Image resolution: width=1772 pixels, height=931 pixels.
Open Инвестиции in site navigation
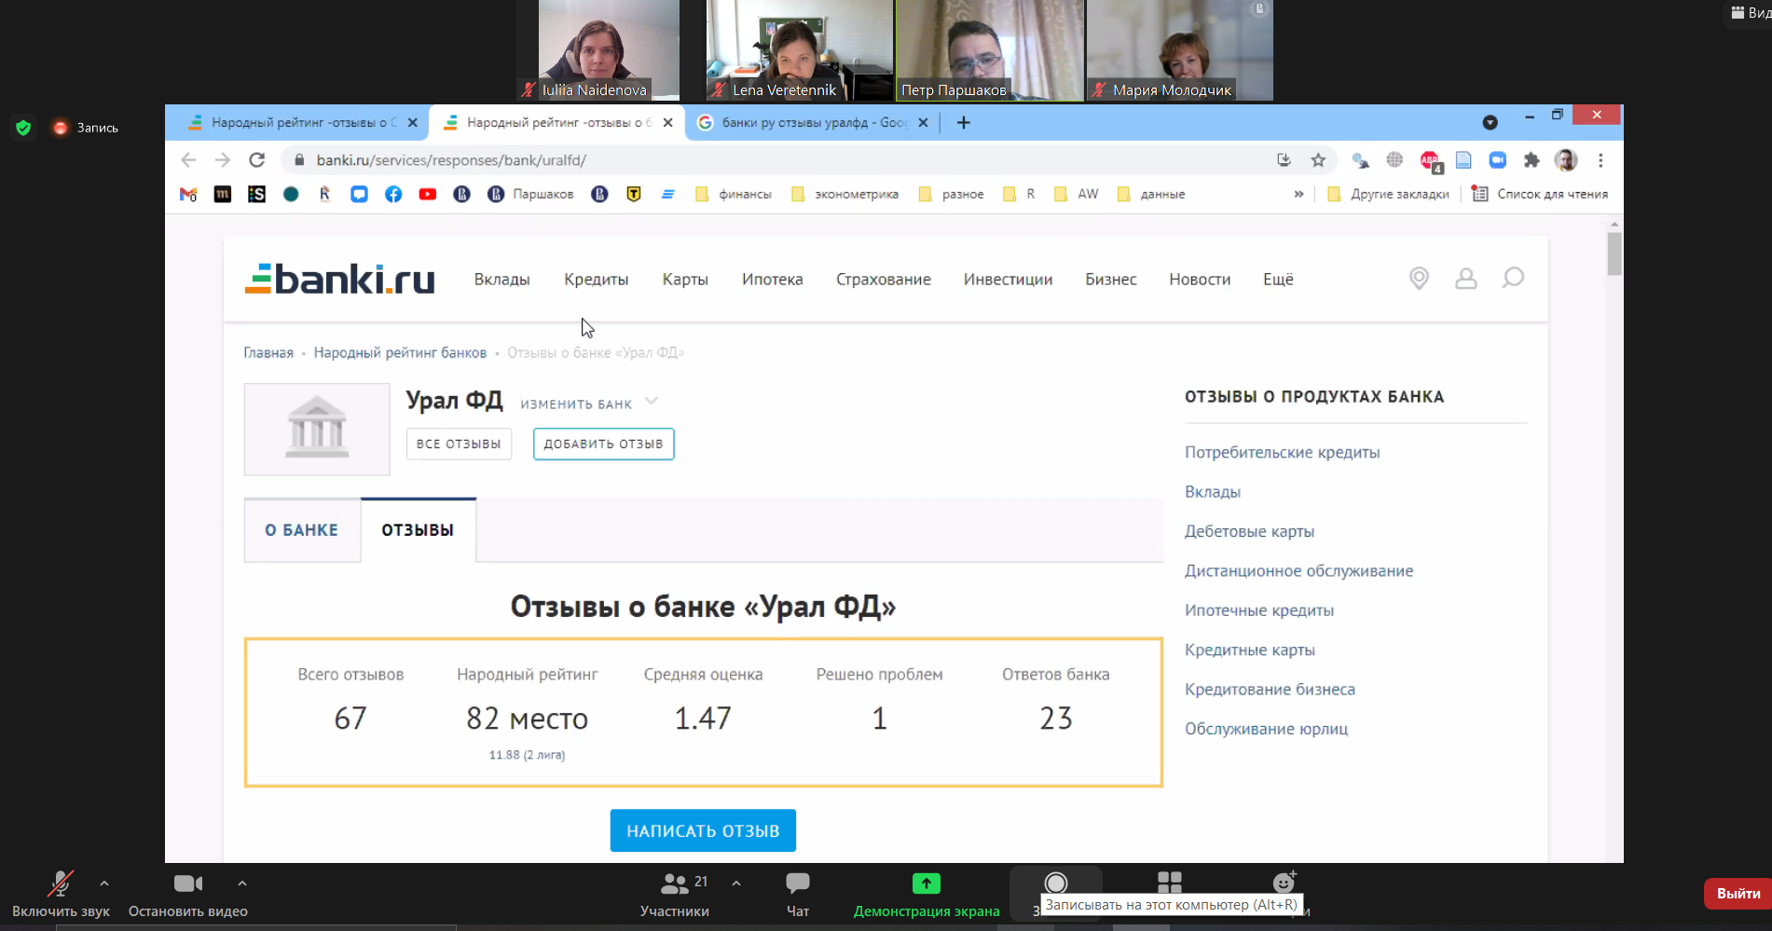point(1008,280)
